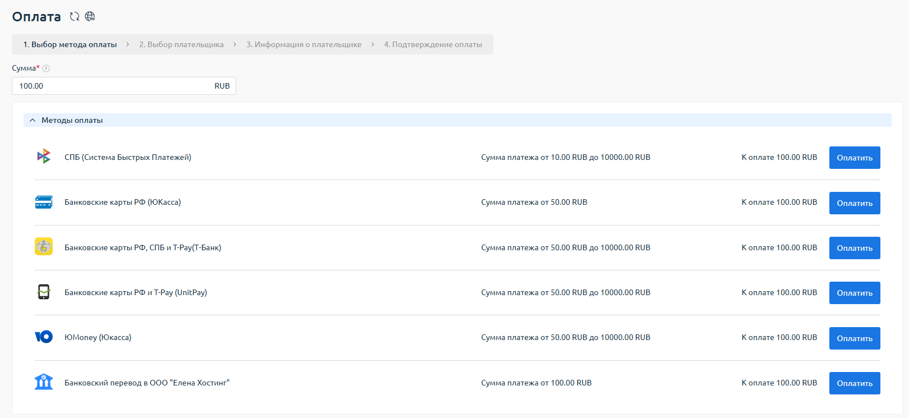909x418 pixels.
Task: Click the UnitPay payment icon
Action: click(x=44, y=292)
